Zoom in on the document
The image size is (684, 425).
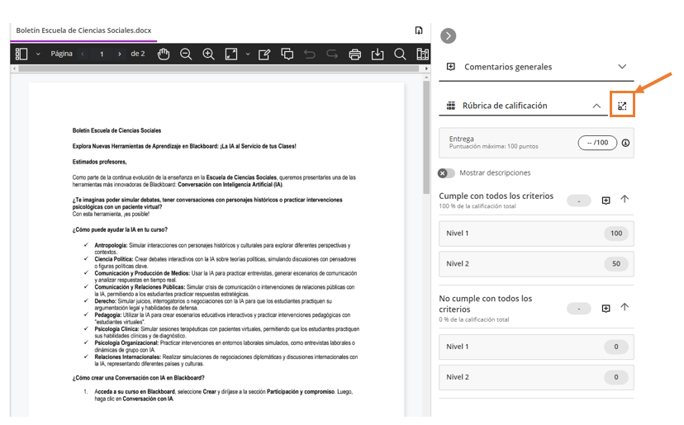[208, 54]
